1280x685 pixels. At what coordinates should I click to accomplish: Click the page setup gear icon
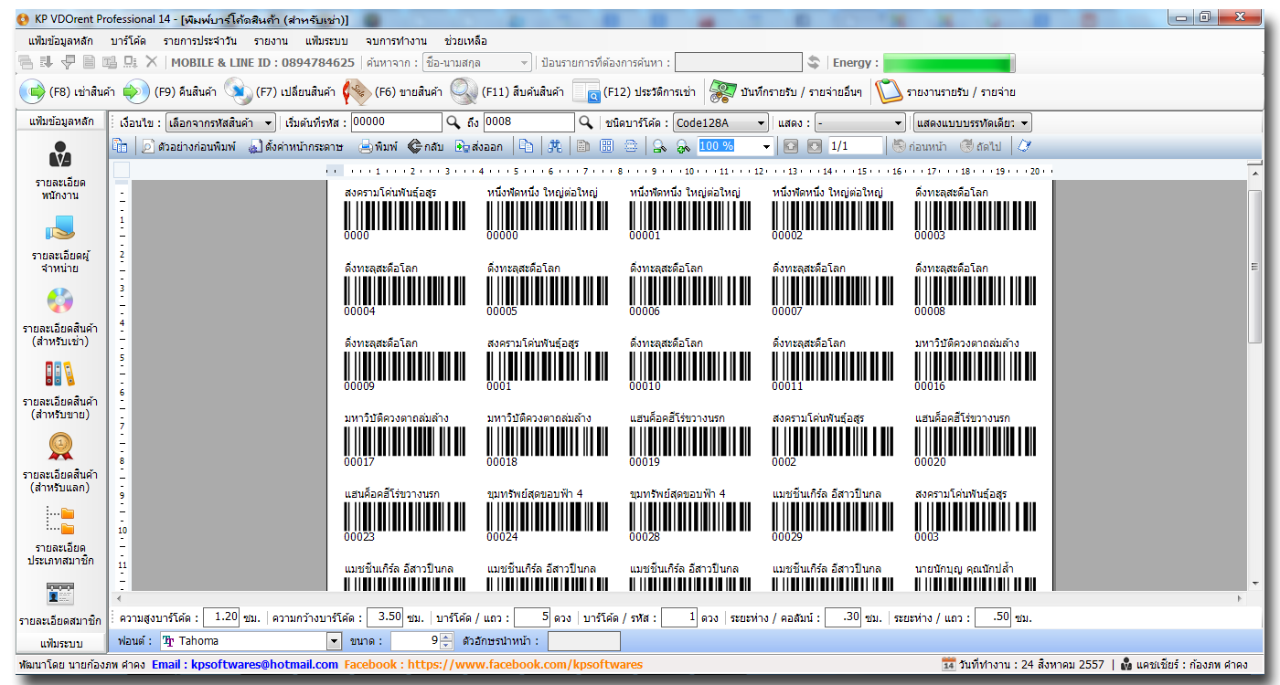(256, 146)
